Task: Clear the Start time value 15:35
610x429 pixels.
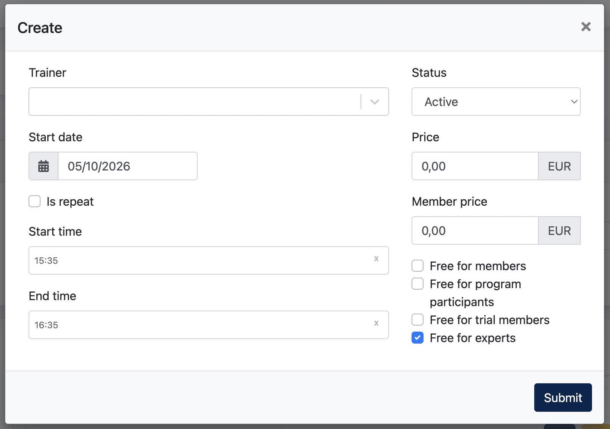Action: [376, 259]
